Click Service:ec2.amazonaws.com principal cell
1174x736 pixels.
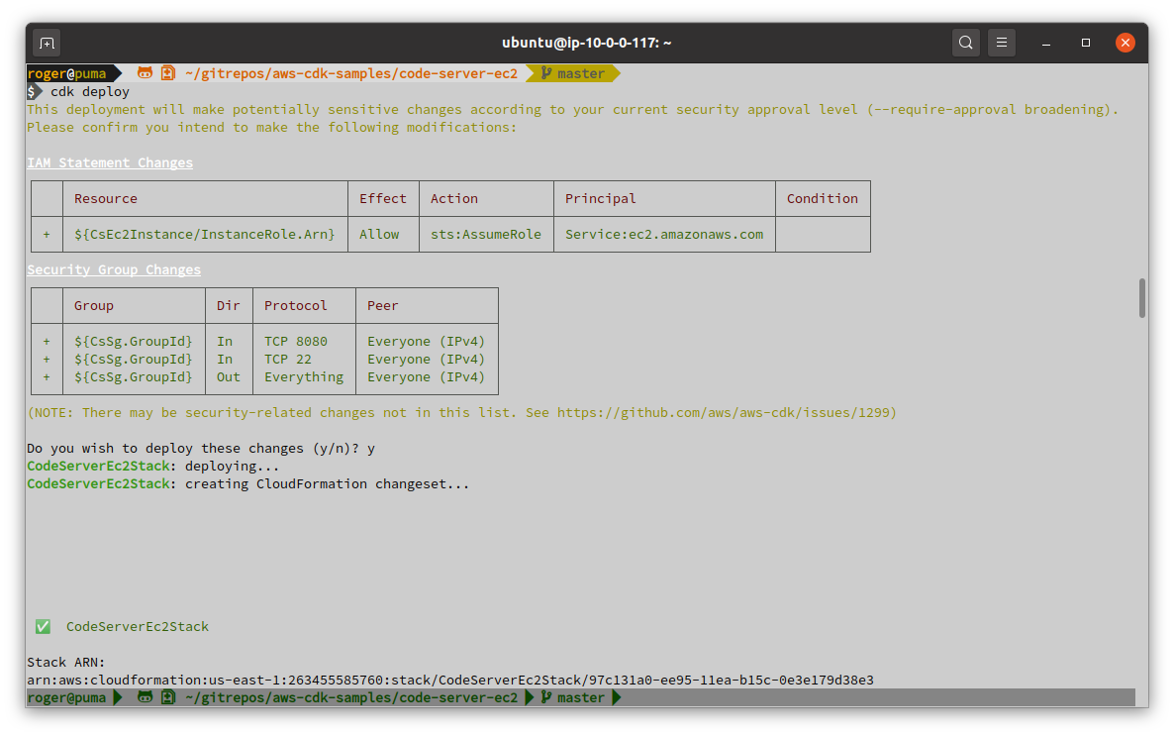click(664, 234)
